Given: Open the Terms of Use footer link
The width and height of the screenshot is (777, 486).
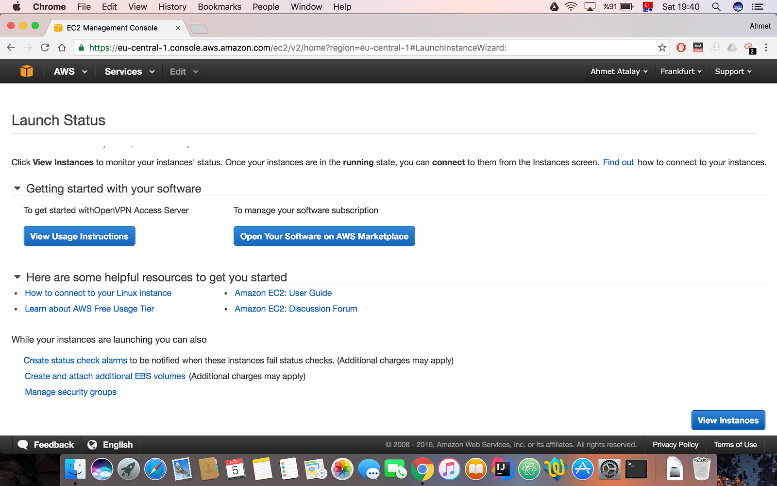Looking at the screenshot, I should point(735,445).
